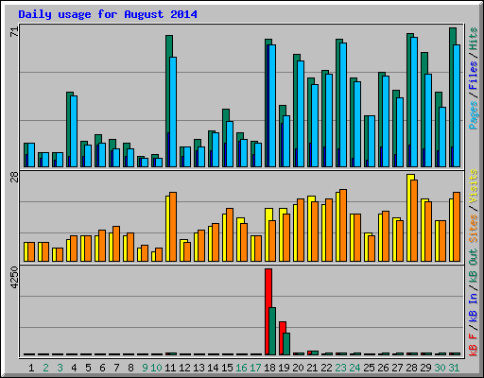Click the 'Sites' legend label
Image resolution: width=484 pixels, height=378 pixels.
coord(474,229)
